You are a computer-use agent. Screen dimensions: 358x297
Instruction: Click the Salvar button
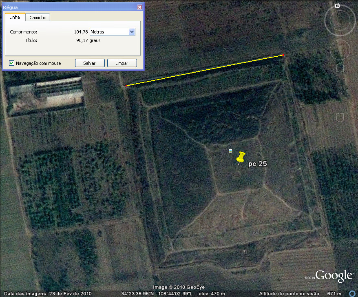pos(89,63)
